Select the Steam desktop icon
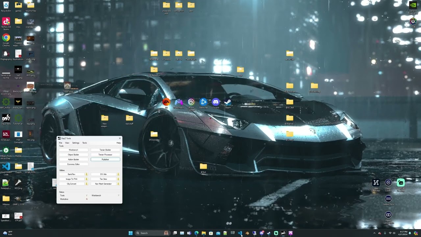The width and height of the screenshot is (421, 237). pos(228,104)
